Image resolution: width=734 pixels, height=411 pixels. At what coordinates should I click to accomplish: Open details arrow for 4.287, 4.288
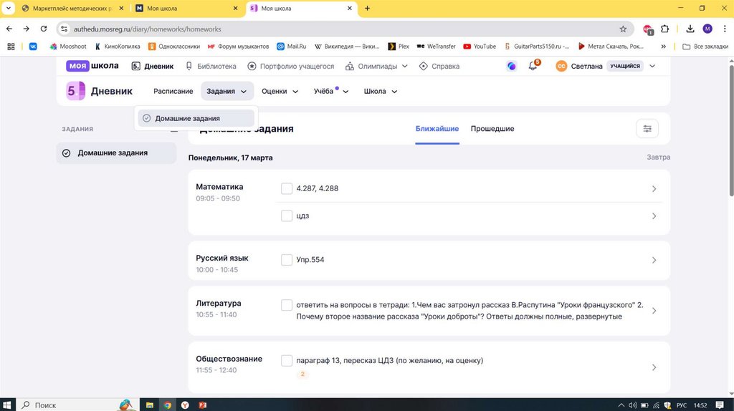[654, 189]
